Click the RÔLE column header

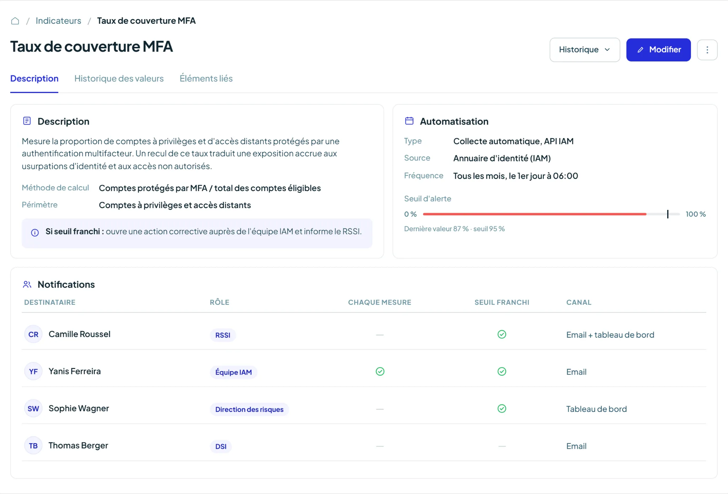[x=219, y=302]
